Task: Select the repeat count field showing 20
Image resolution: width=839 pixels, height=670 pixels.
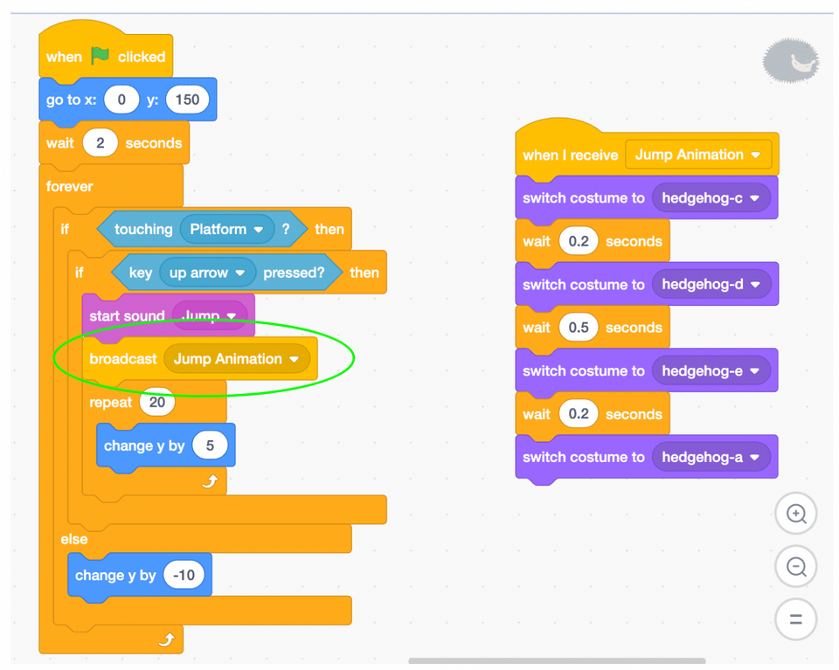Action: (x=156, y=402)
